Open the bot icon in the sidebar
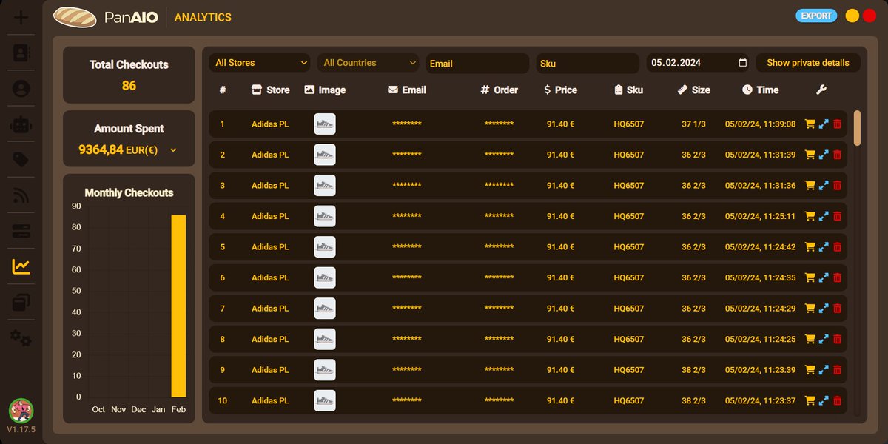This screenshot has width=888, height=444. [x=20, y=124]
